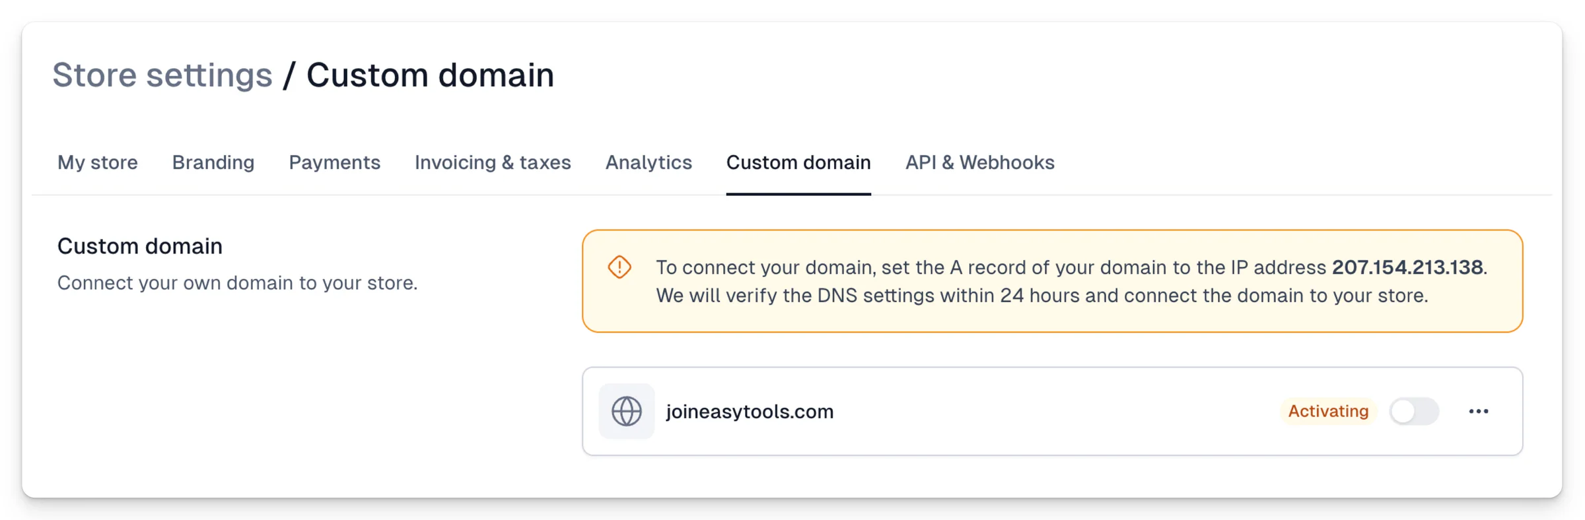Click the Custom domain section heading

pyautogui.click(x=140, y=246)
